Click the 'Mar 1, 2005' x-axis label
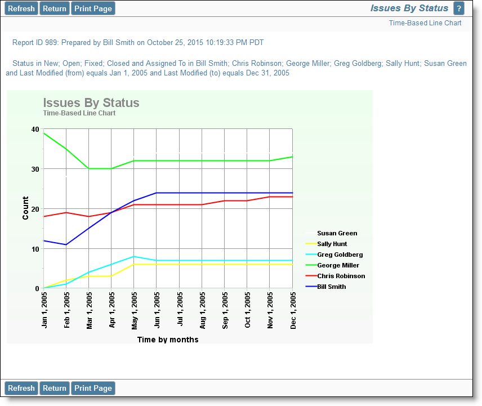Image resolution: width=482 pixels, height=406 pixels. [89, 310]
